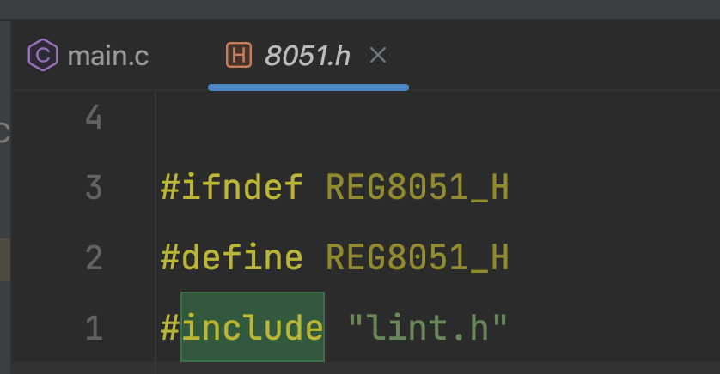Place cursor on the empty line 4
Image resolution: width=720 pixels, height=374 pixels.
pos(344,118)
